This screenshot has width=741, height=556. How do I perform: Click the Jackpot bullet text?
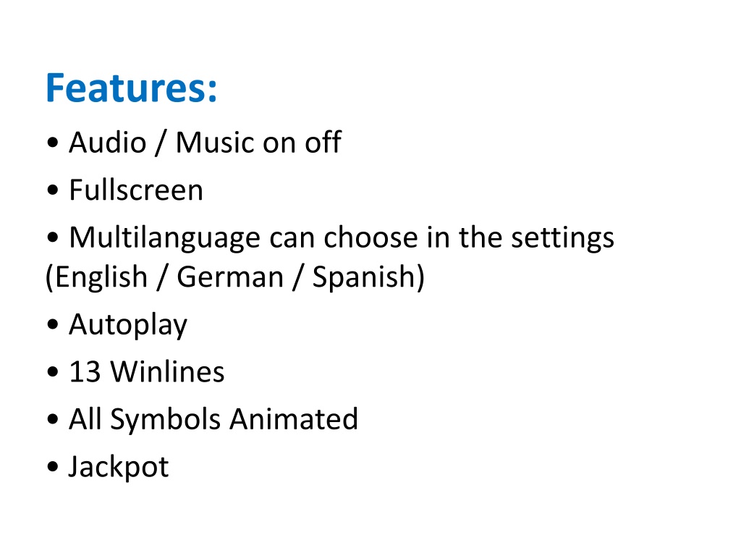click(x=119, y=467)
